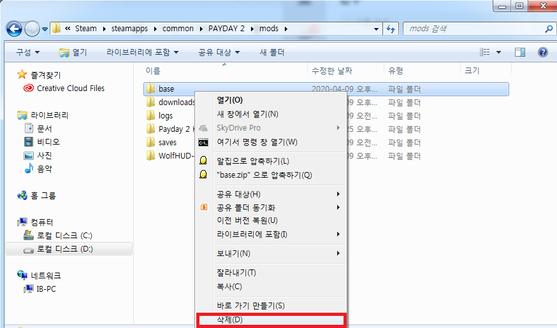Open the recent pages dropdown beside navigation arrows
The width and height of the screenshot is (557, 328).
pyautogui.click(x=45, y=29)
